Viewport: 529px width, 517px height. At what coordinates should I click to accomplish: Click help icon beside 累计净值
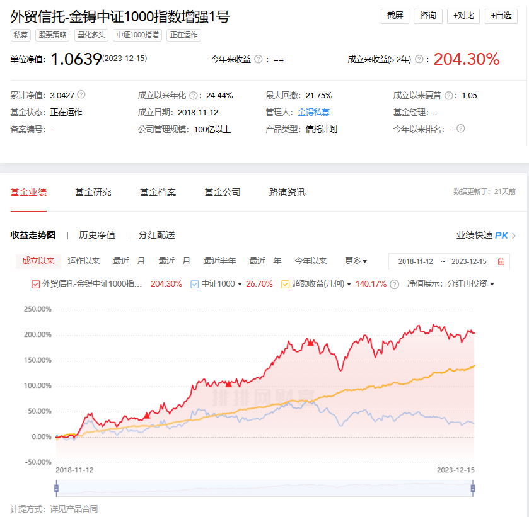[x=81, y=94]
